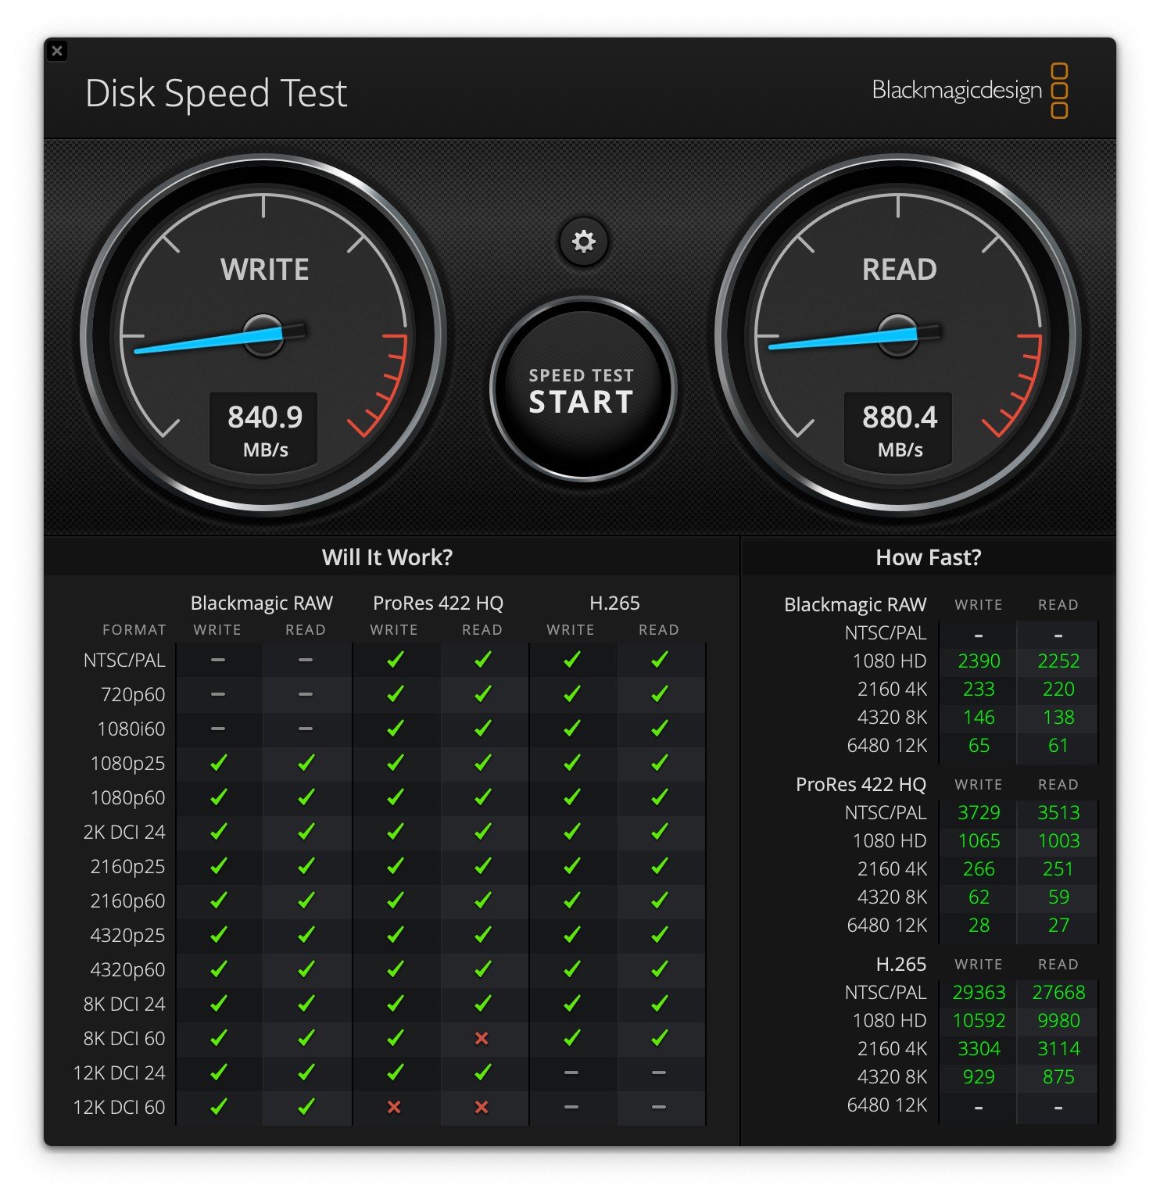This screenshot has width=1160, height=1196.
Task: Click H.265 write checkmark for 720p60
Action: coord(572,693)
